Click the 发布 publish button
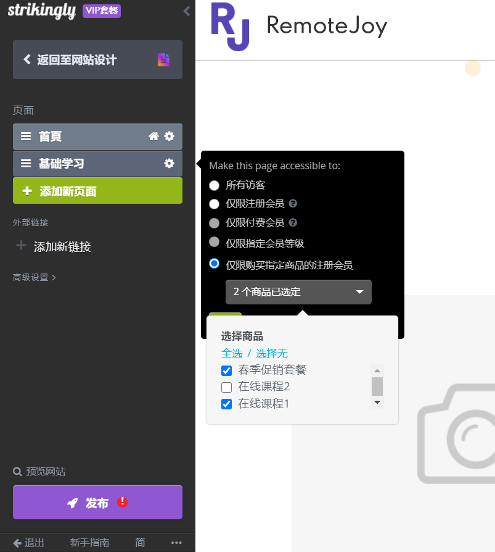Viewport: 495px width, 552px height. coord(98,503)
